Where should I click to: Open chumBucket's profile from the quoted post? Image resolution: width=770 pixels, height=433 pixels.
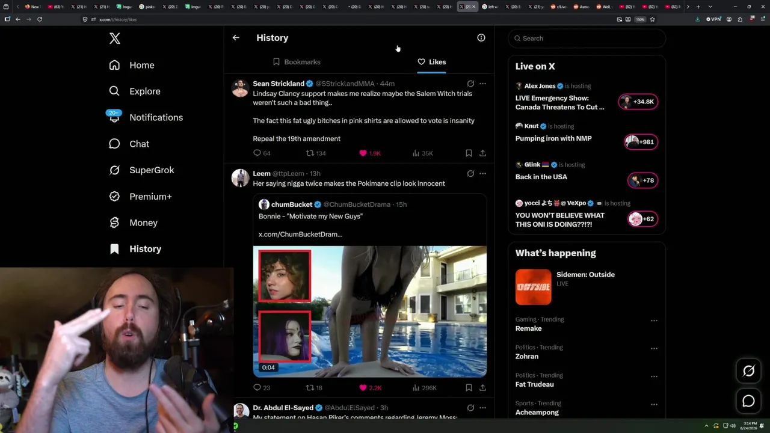click(x=292, y=204)
